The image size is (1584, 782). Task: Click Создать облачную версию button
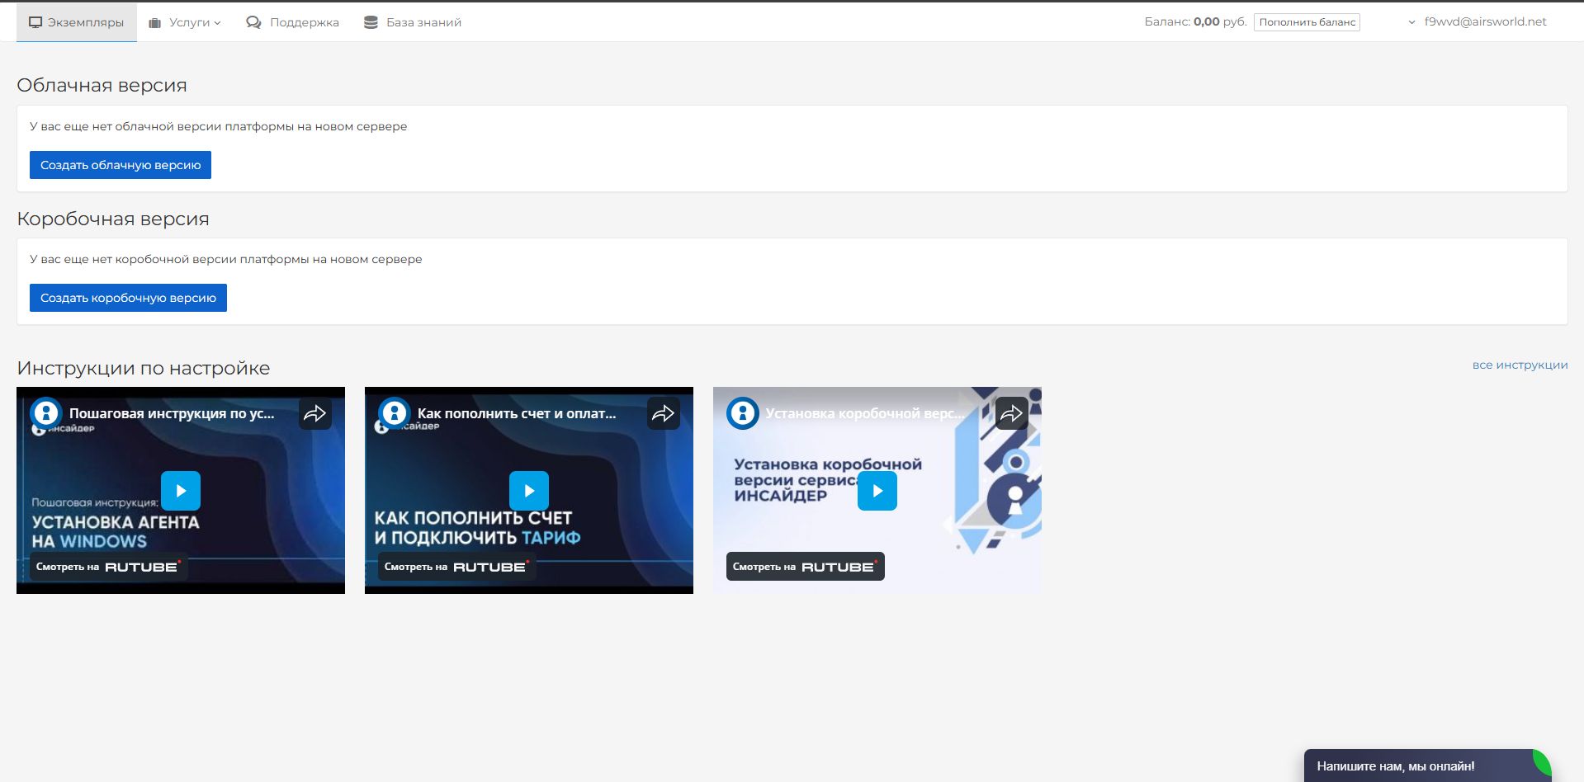tap(121, 165)
